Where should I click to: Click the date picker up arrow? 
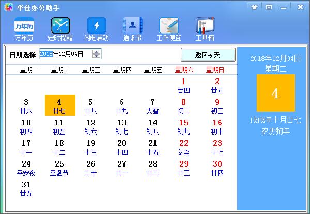tap(97, 52)
